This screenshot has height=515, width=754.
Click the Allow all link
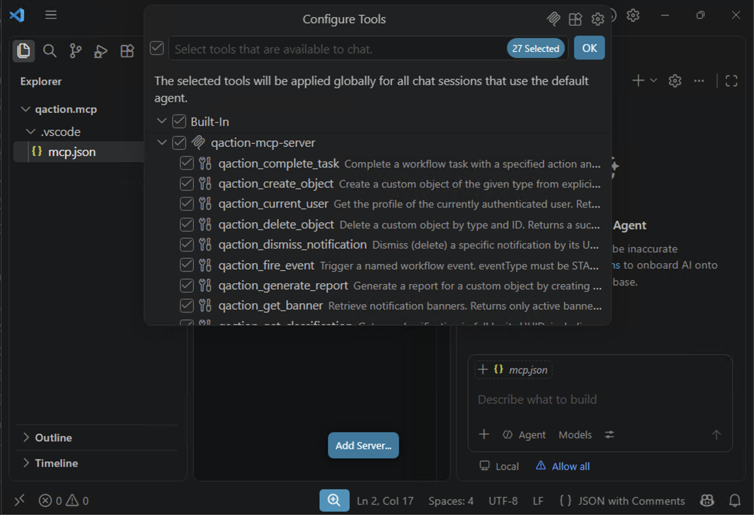(x=570, y=466)
